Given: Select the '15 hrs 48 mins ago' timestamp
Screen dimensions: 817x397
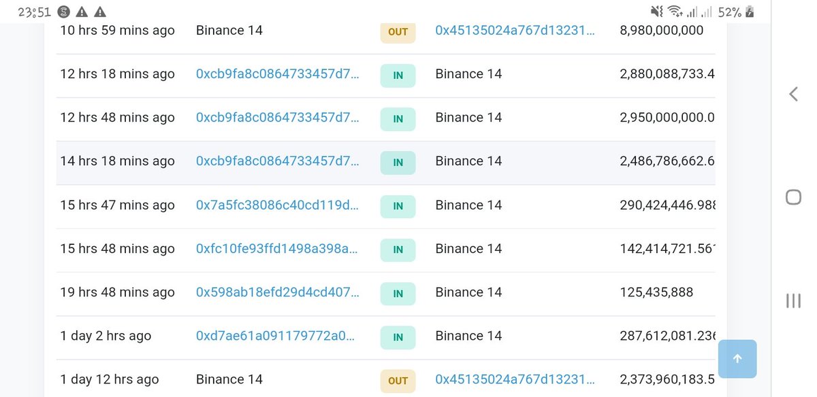Looking at the screenshot, I should pos(117,249).
